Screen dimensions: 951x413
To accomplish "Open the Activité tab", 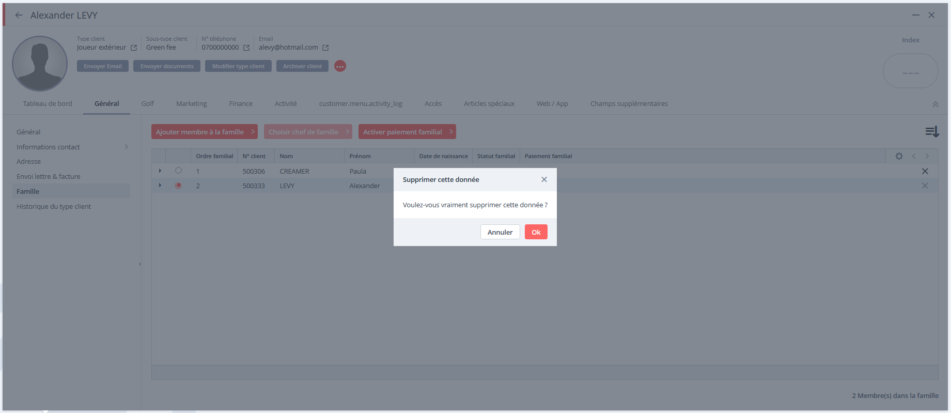I will coord(286,103).
